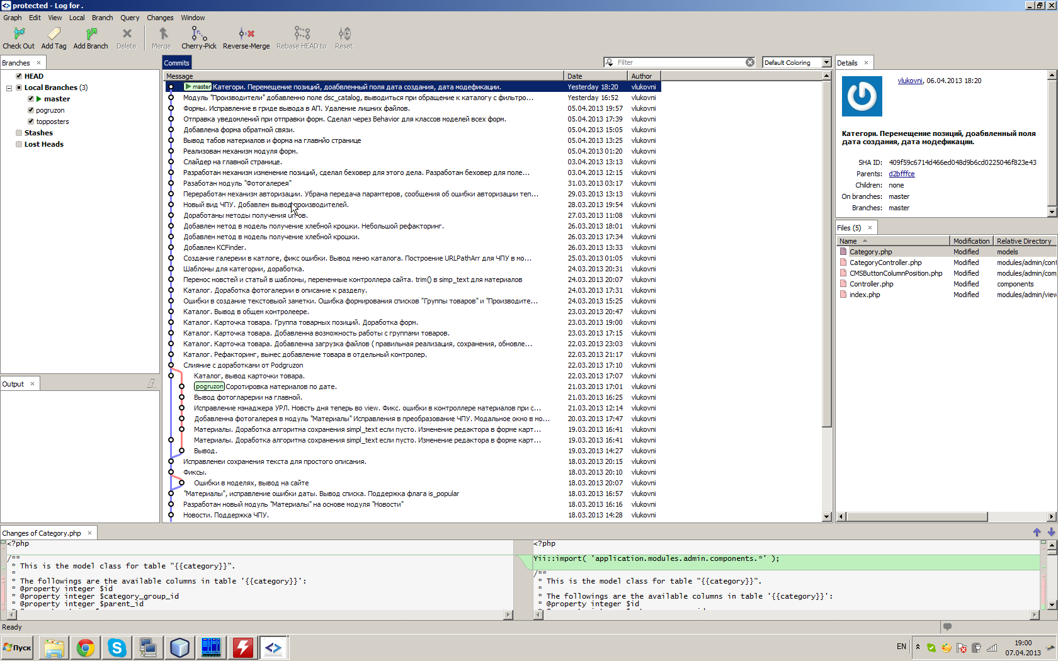The image size is (1058, 661).
Task: Open VirtualBox cube icon in taskbar
Action: click(179, 647)
